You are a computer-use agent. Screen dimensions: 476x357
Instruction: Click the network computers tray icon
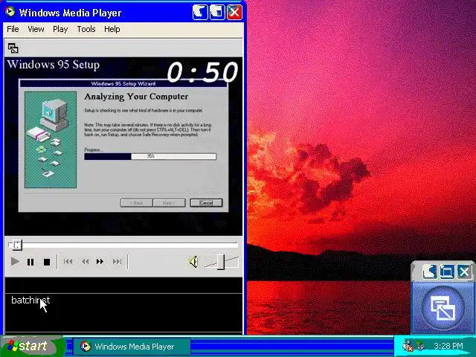click(x=421, y=345)
